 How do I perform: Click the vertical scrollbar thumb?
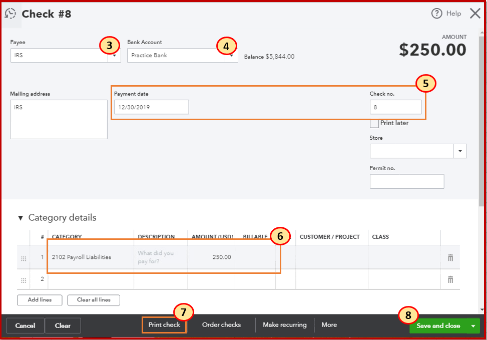(x=481, y=121)
